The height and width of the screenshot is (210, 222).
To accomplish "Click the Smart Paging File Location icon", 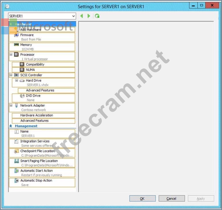I will [x=16, y=161].
